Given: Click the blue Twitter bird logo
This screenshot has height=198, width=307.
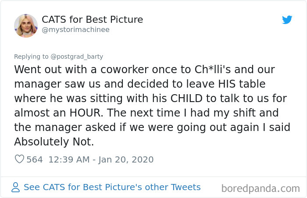Looking at the screenshot, I should pyautogui.click(x=287, y=20).
